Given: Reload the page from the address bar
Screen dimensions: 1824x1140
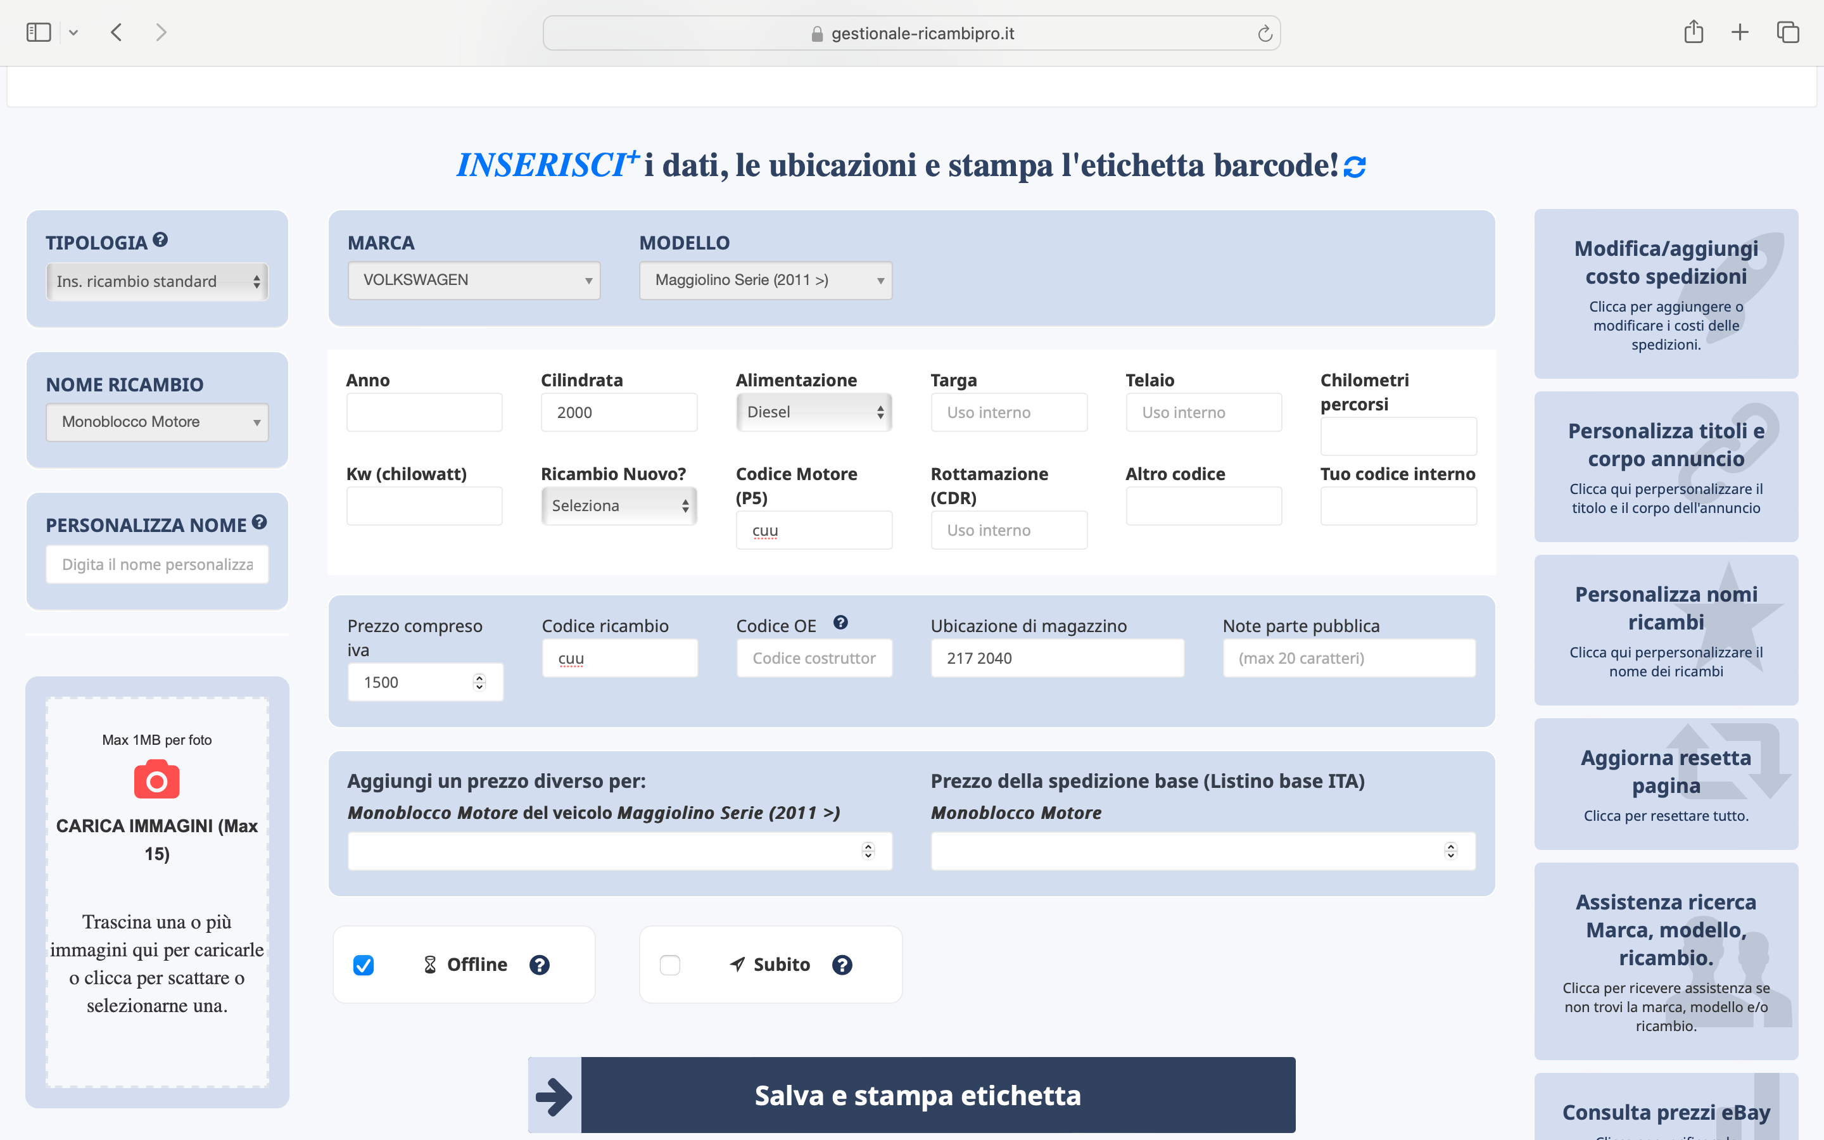Looking at the screenshot, I should coord(1265,33).
